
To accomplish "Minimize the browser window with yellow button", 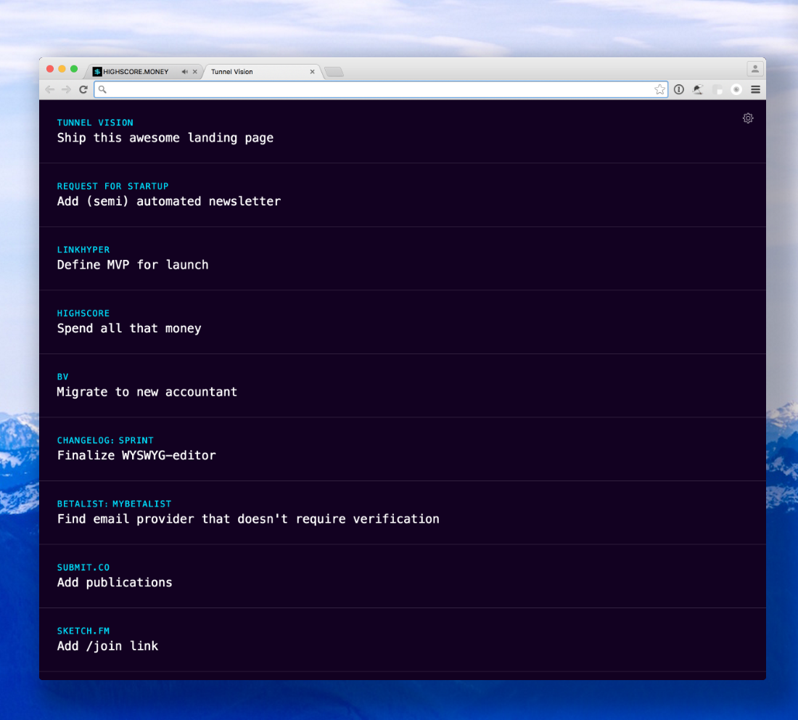I will pyautogui.click(x=62, y=69).
